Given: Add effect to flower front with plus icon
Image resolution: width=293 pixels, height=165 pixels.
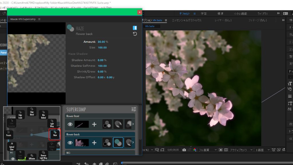Looking at the screenshot, I should click(94, 124).
